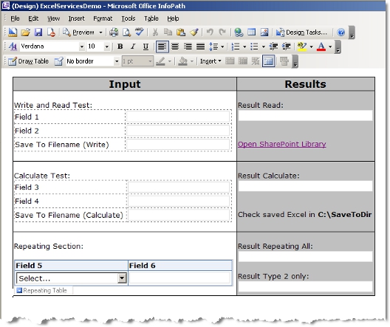The image size is (390, 327).
Task: Click the Open folder icon
Action: click(25, 32)
